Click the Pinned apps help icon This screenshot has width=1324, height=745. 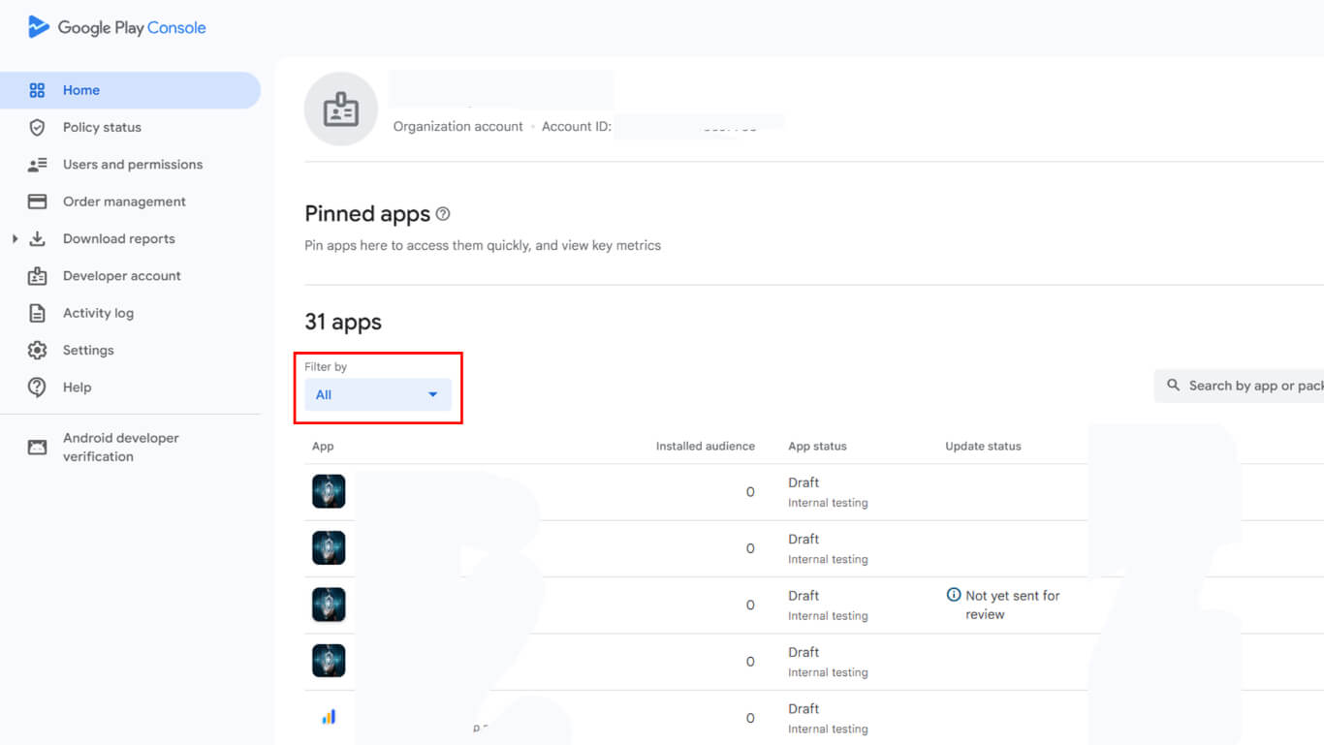click(443, 214)
